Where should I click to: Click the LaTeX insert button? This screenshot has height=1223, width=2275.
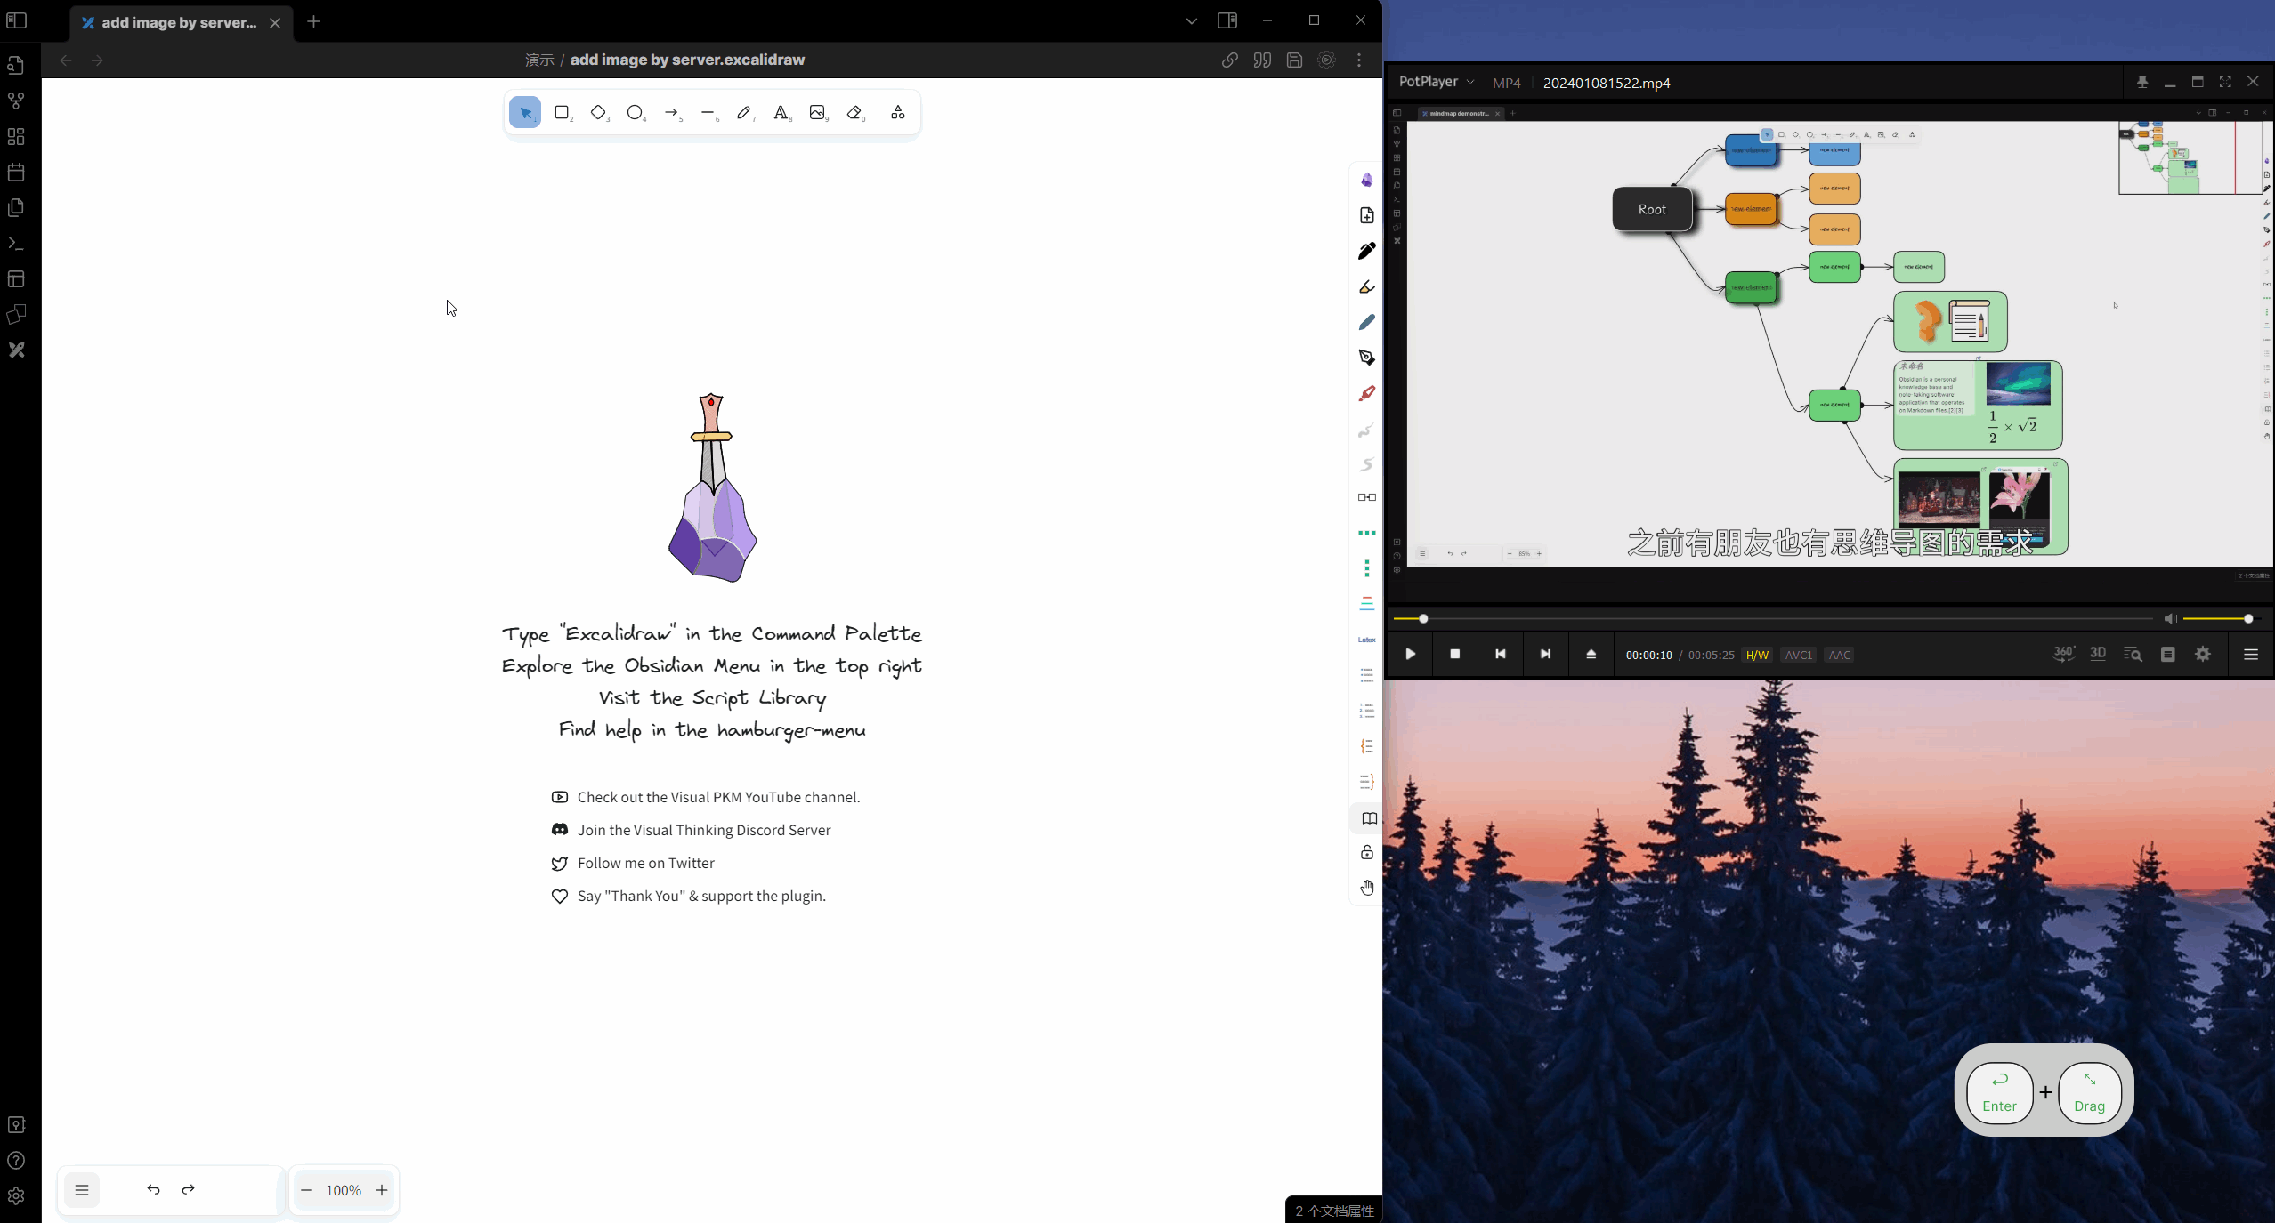(x=1366, y=640)
